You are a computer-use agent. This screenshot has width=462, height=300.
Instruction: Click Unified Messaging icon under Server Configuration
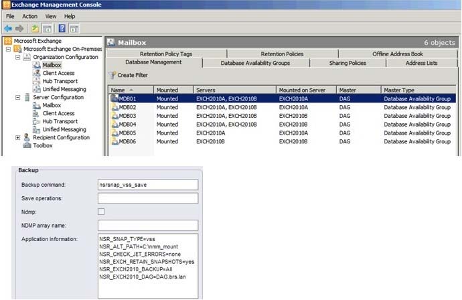37,129
